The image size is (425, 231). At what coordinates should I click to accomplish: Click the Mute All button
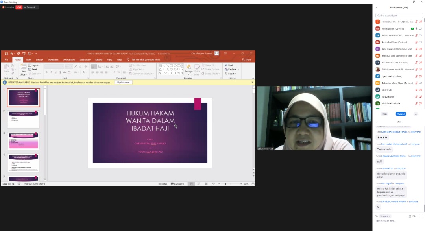(x=401, y=114)
